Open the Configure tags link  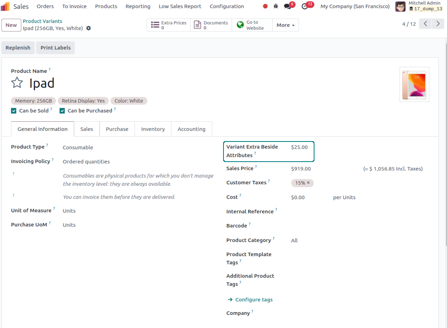click(x=250, y=300)
